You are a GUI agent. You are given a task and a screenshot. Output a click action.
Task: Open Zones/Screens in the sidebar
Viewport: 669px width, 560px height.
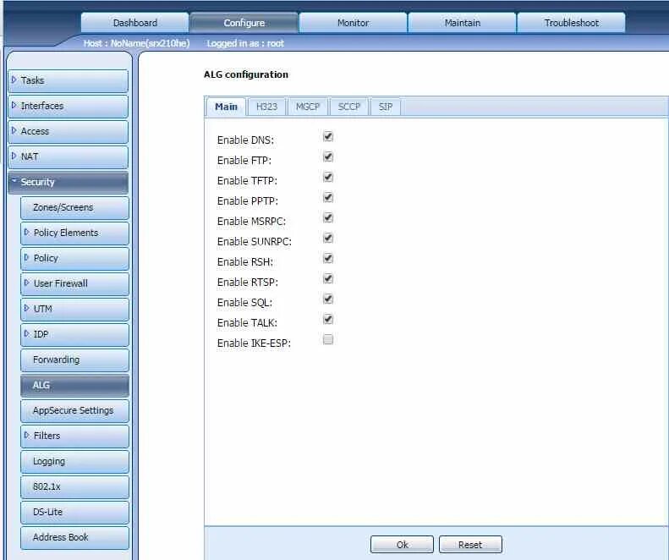coord(74,207)
